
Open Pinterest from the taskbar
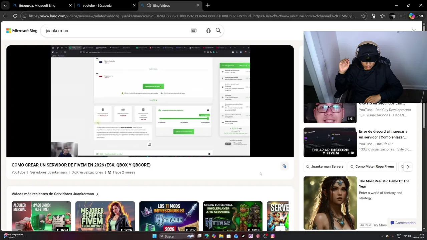click(x=258, y=236)
